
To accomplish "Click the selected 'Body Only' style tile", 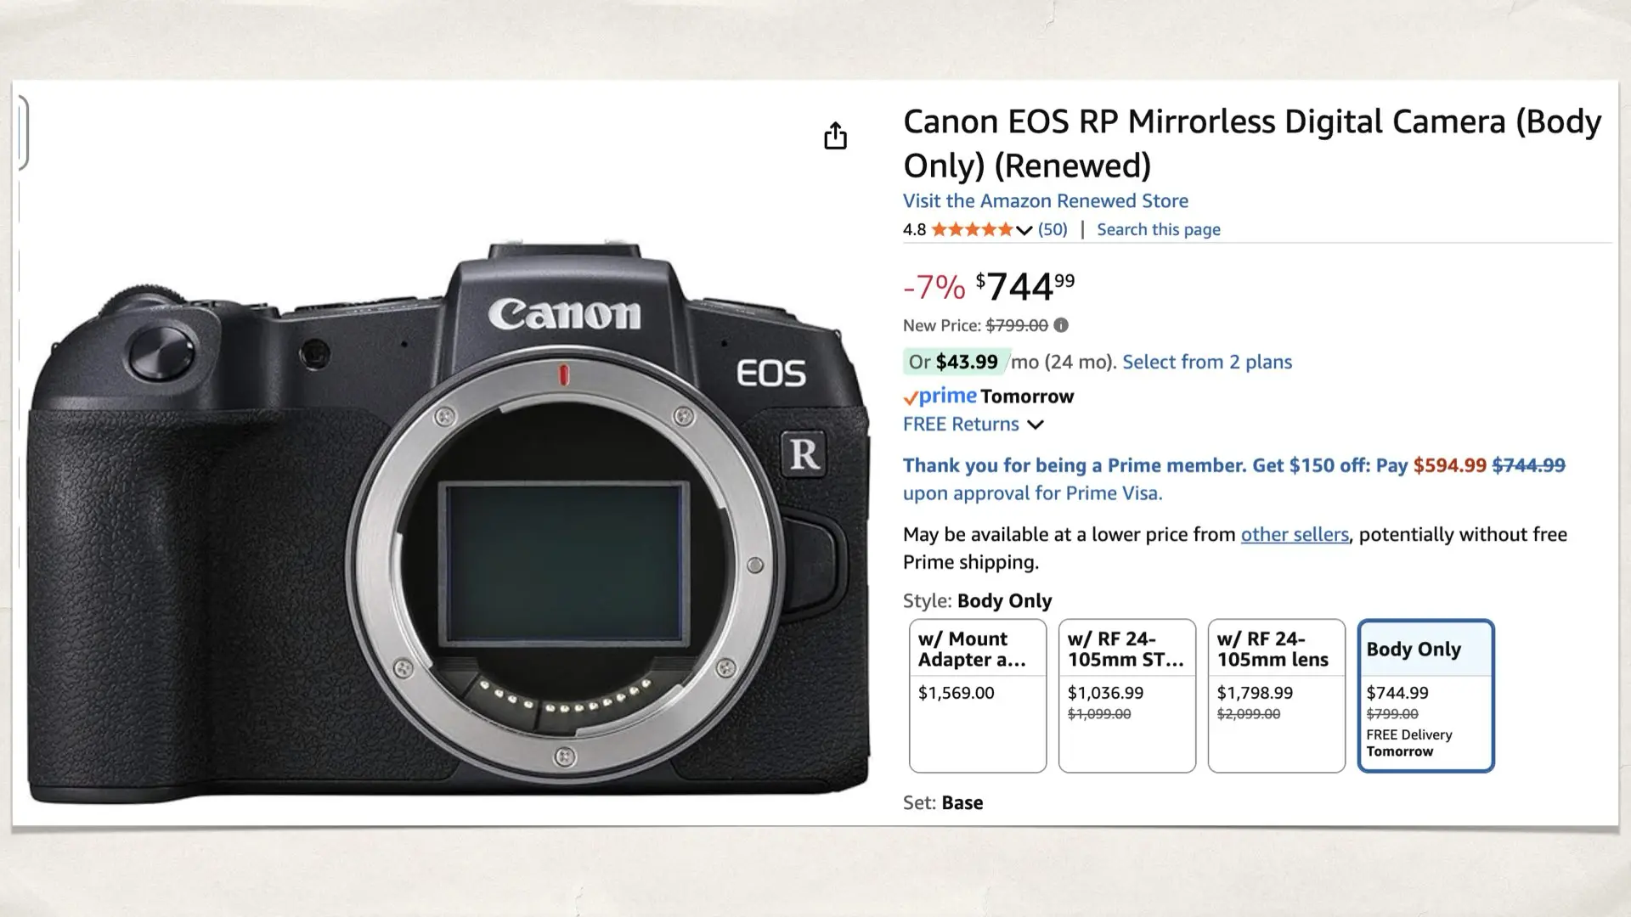I will [x=1426, y=696].
